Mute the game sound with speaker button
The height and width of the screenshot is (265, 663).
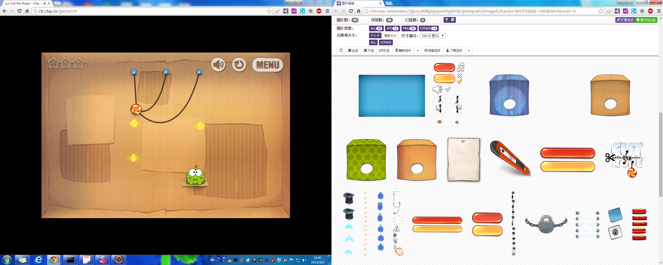218,65
